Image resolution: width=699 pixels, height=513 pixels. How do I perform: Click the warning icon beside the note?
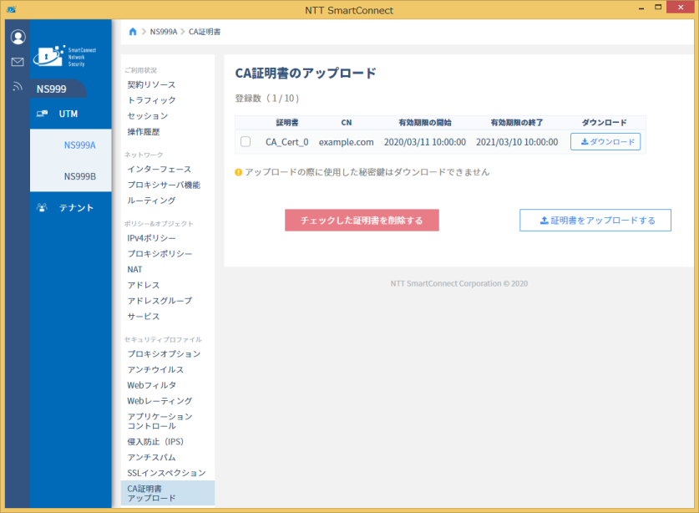[239, 172]
